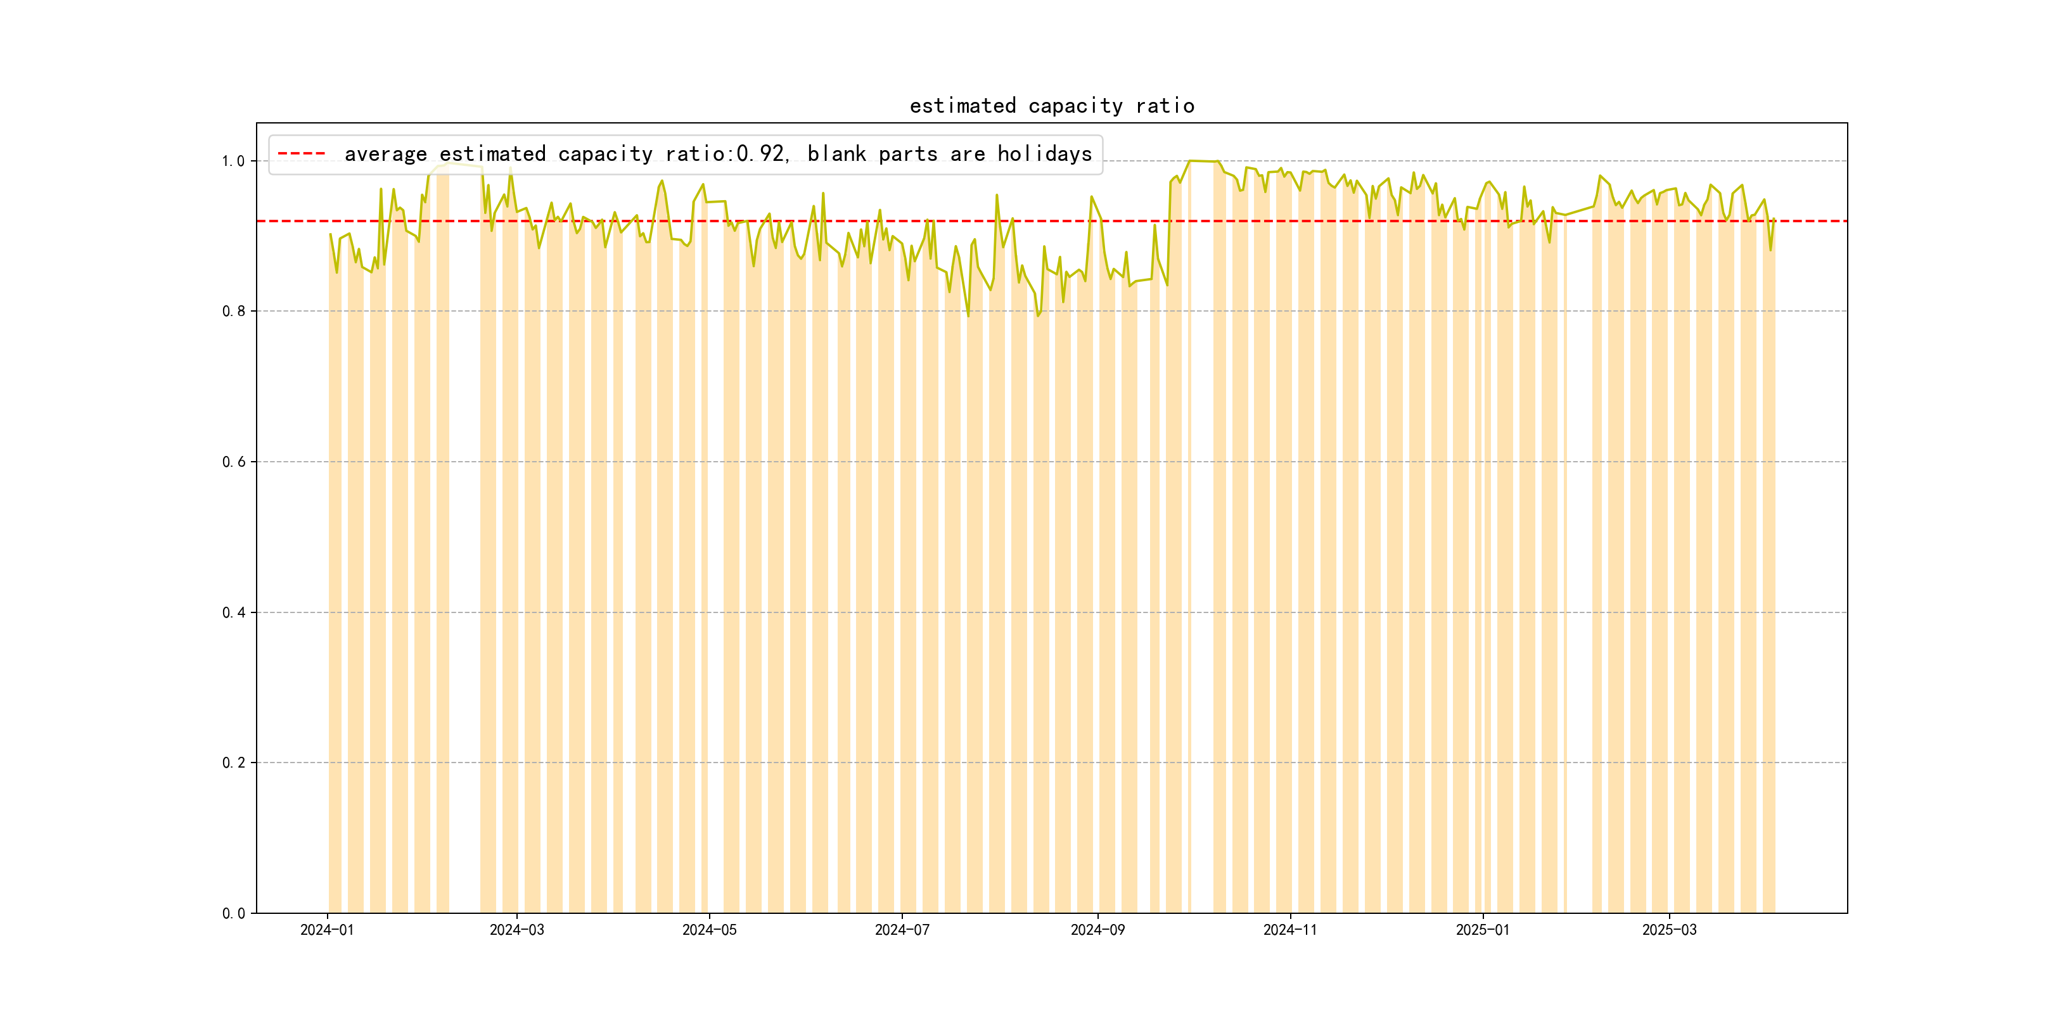
Task: Click the 2024-11 x-axis label
Action: pos(1290,930)
